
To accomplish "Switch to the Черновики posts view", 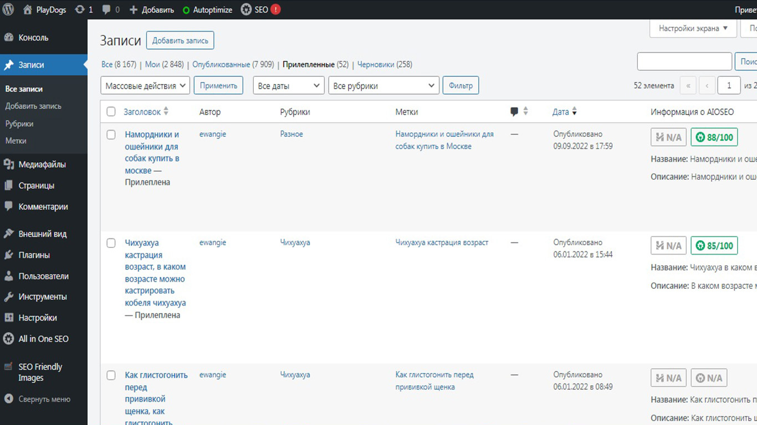I will (384, 64).
